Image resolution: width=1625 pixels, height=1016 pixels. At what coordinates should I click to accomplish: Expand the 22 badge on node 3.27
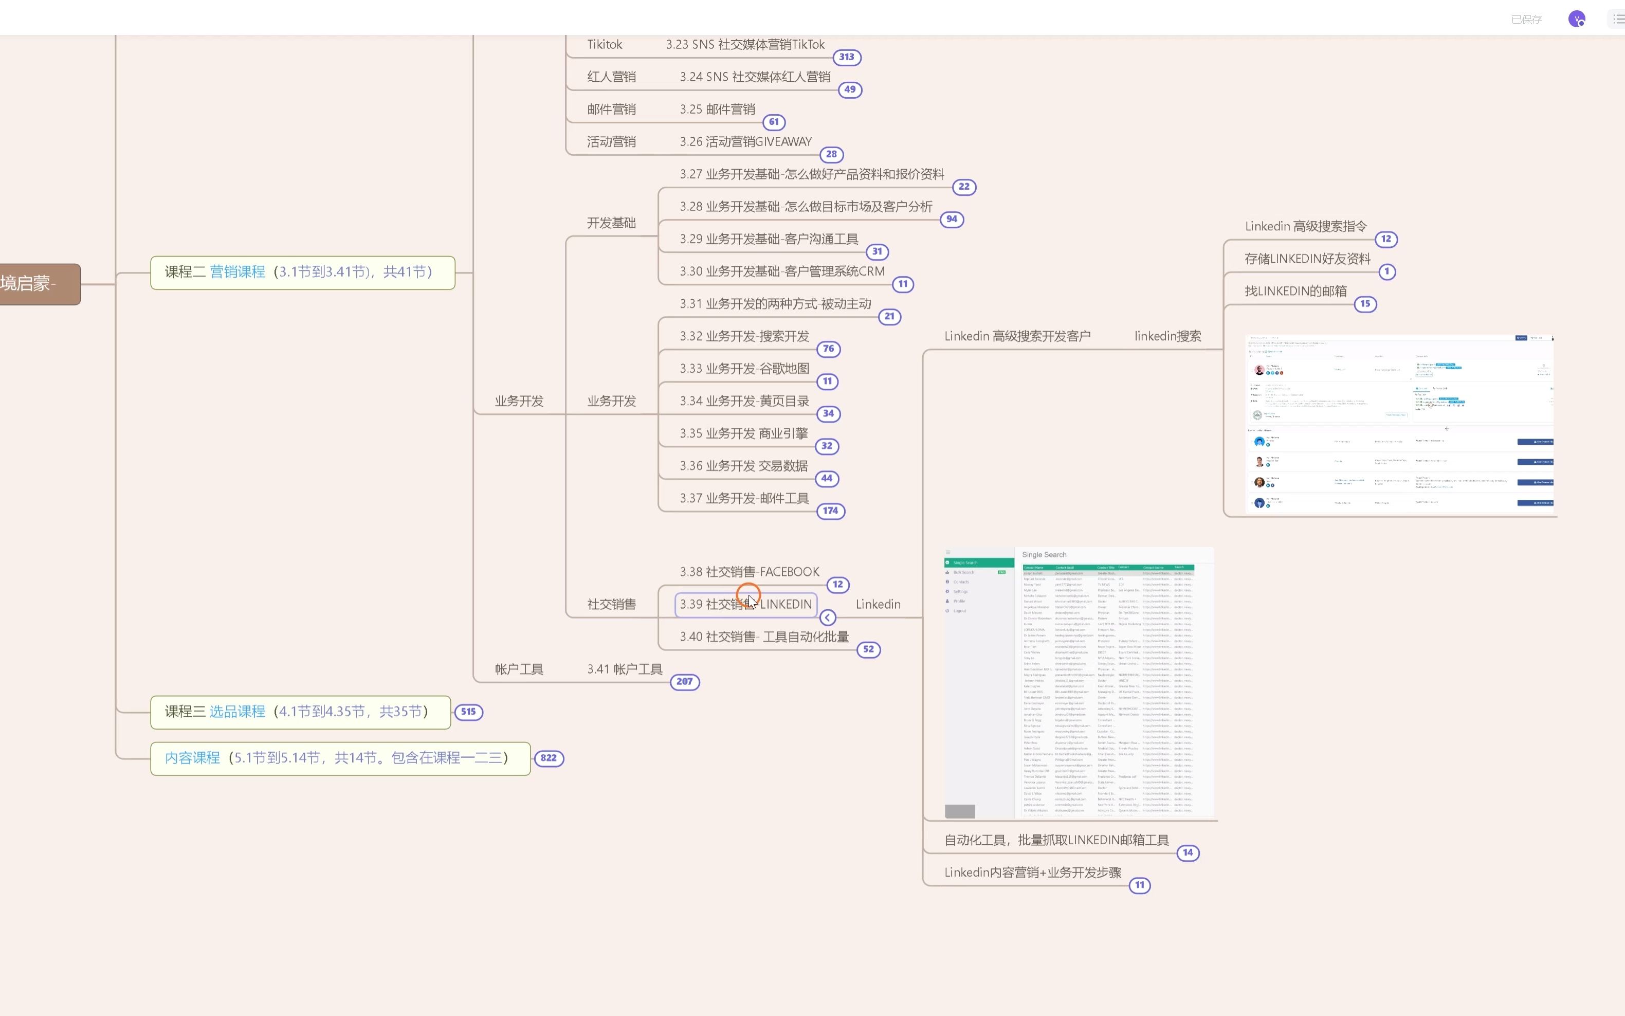click(x=964, y=187)
